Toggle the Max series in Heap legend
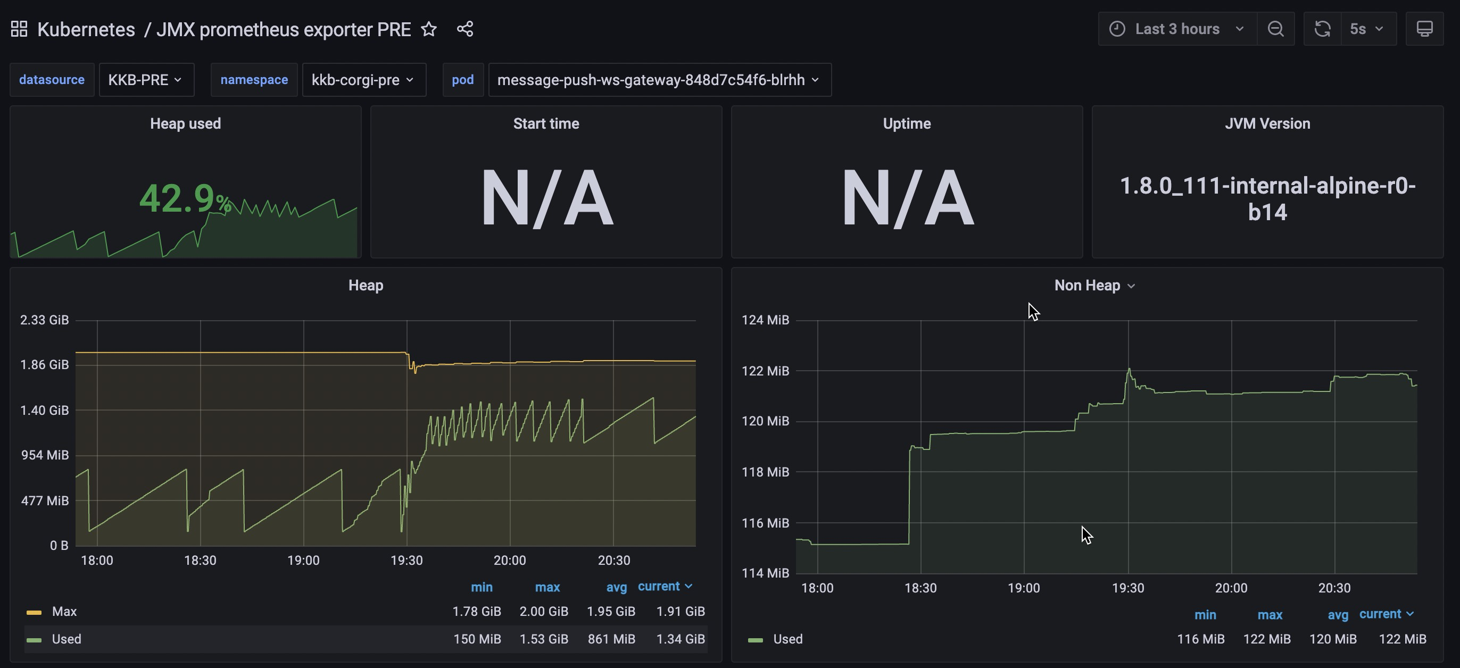The image size is (1460, 668). pos(64,611)
